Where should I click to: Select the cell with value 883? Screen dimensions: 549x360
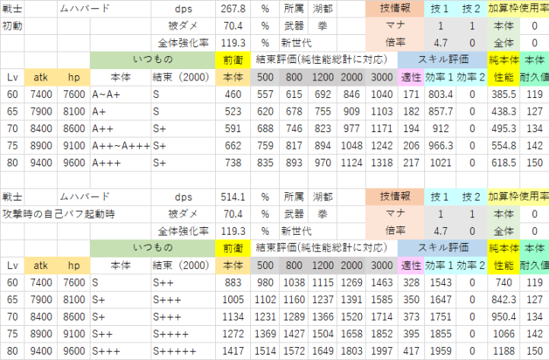[x=233, y=283]
